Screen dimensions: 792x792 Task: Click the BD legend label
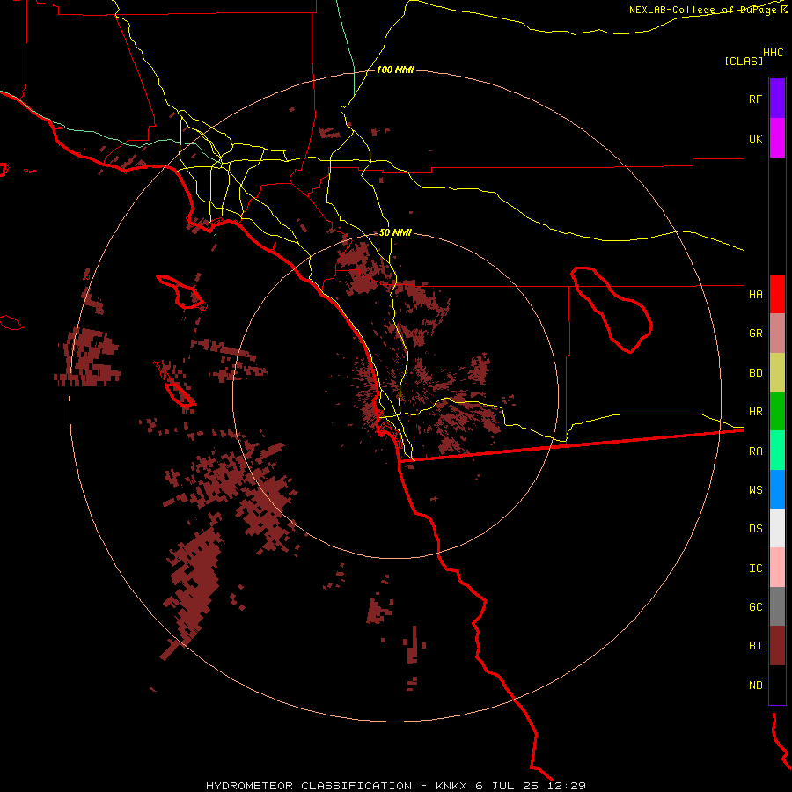tap(755, 373)
